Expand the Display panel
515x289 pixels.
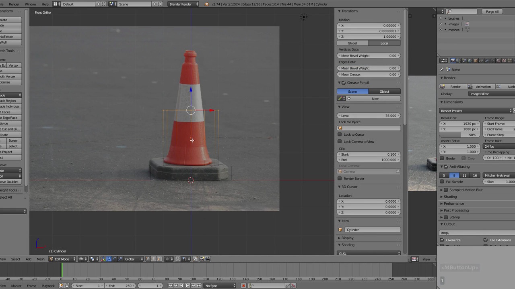339,238
